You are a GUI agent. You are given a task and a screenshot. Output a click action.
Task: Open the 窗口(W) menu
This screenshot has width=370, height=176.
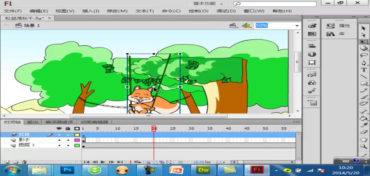click(x=254, y=11)
